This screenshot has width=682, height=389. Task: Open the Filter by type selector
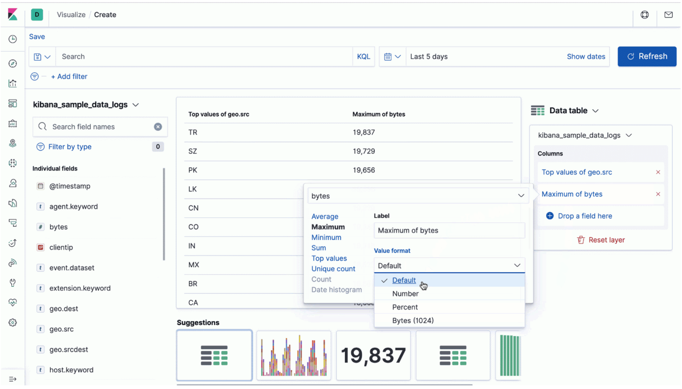coord(70,147)
